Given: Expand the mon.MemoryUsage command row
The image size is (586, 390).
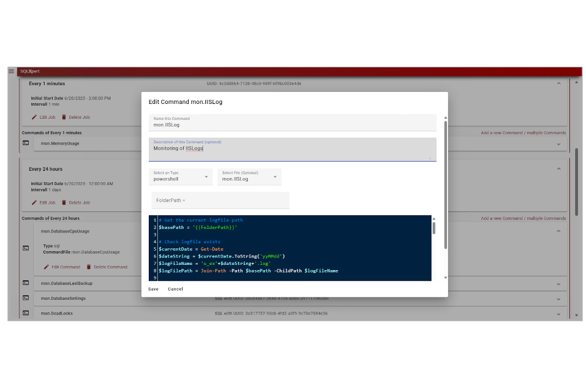Looking at the screenshot, I should point(559,144).
